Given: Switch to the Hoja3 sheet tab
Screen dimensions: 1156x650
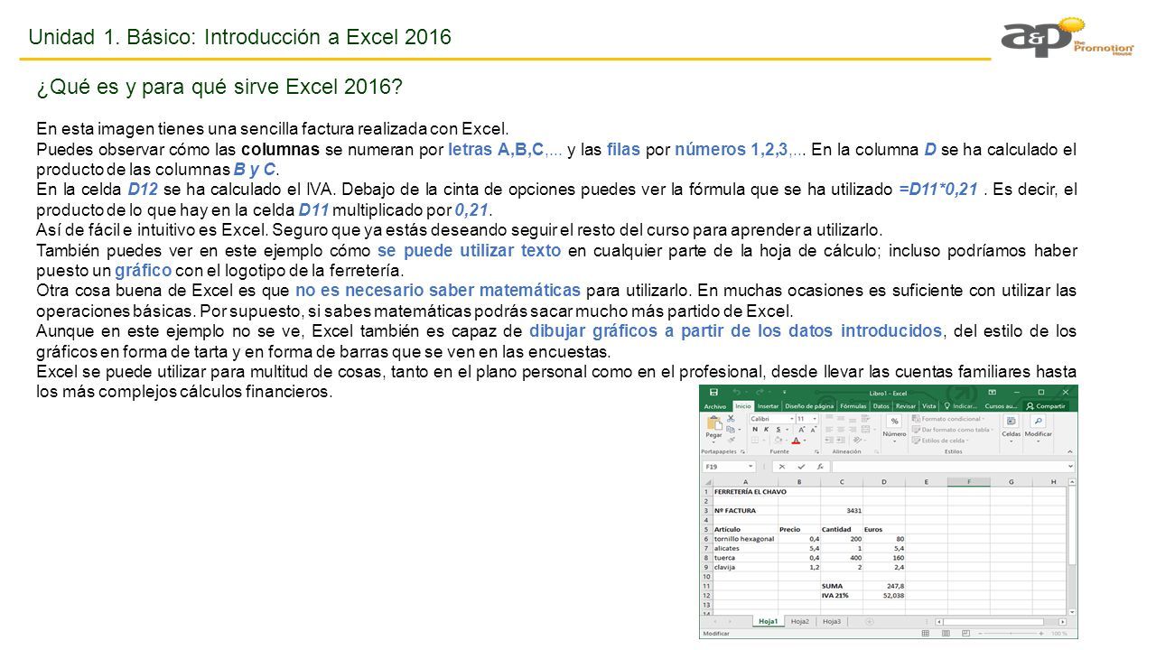Looking at the screenshot, I should (x=832, y=621).
